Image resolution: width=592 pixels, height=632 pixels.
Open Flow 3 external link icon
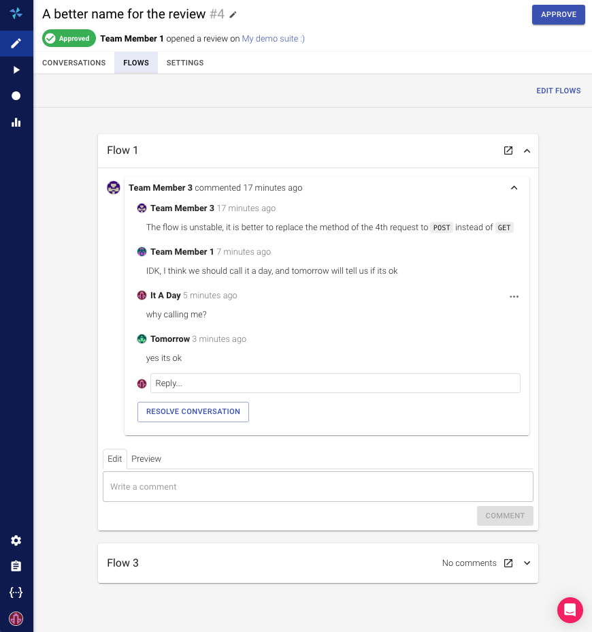coord(508,563)
